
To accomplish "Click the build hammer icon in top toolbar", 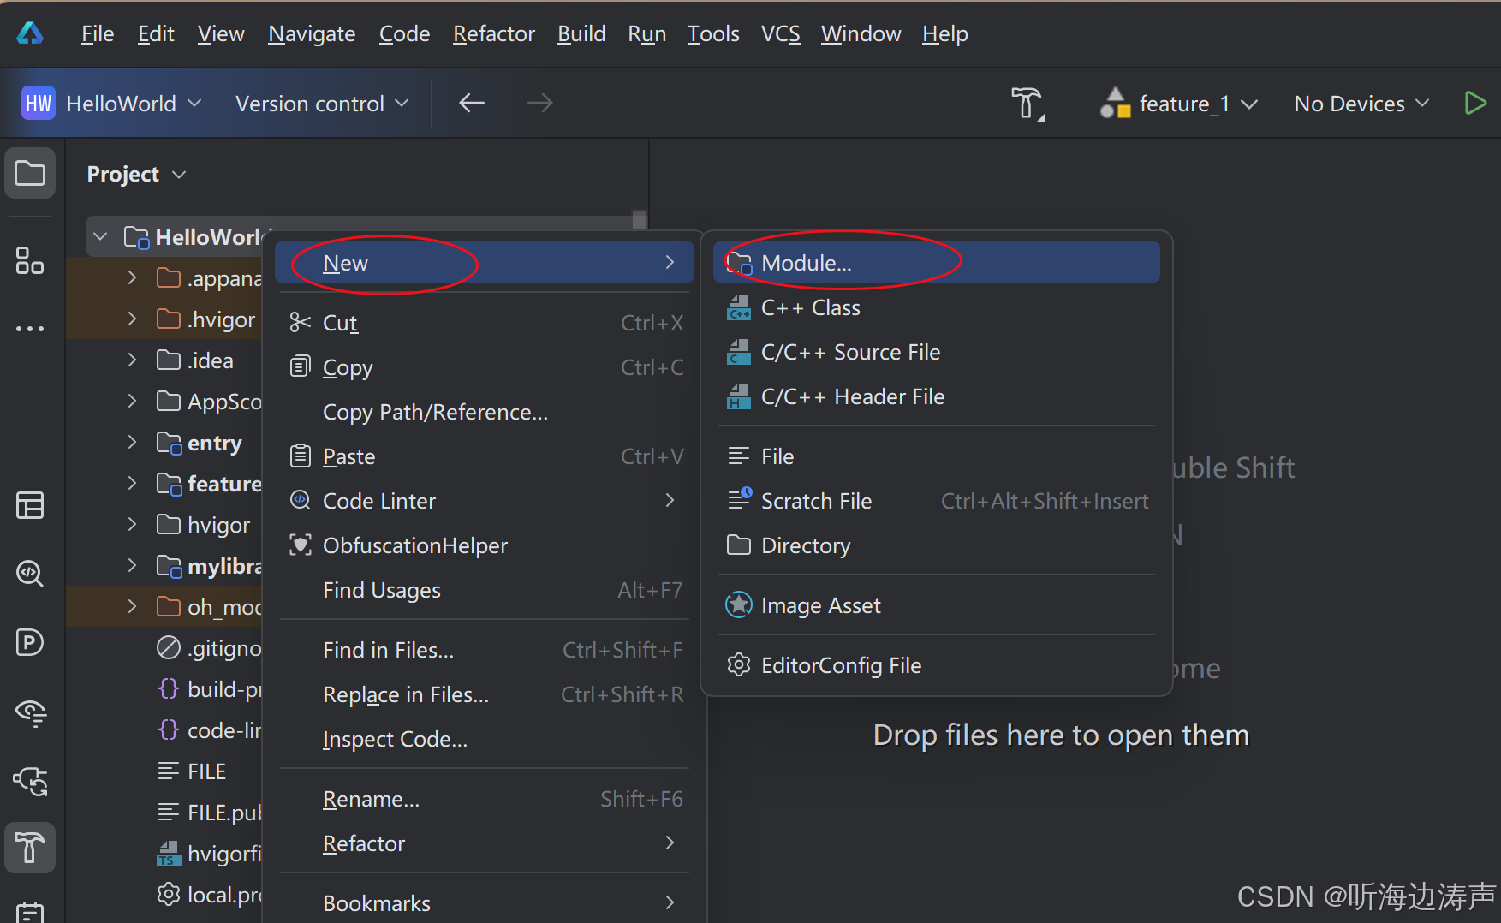I will (x=1027, y=104).
